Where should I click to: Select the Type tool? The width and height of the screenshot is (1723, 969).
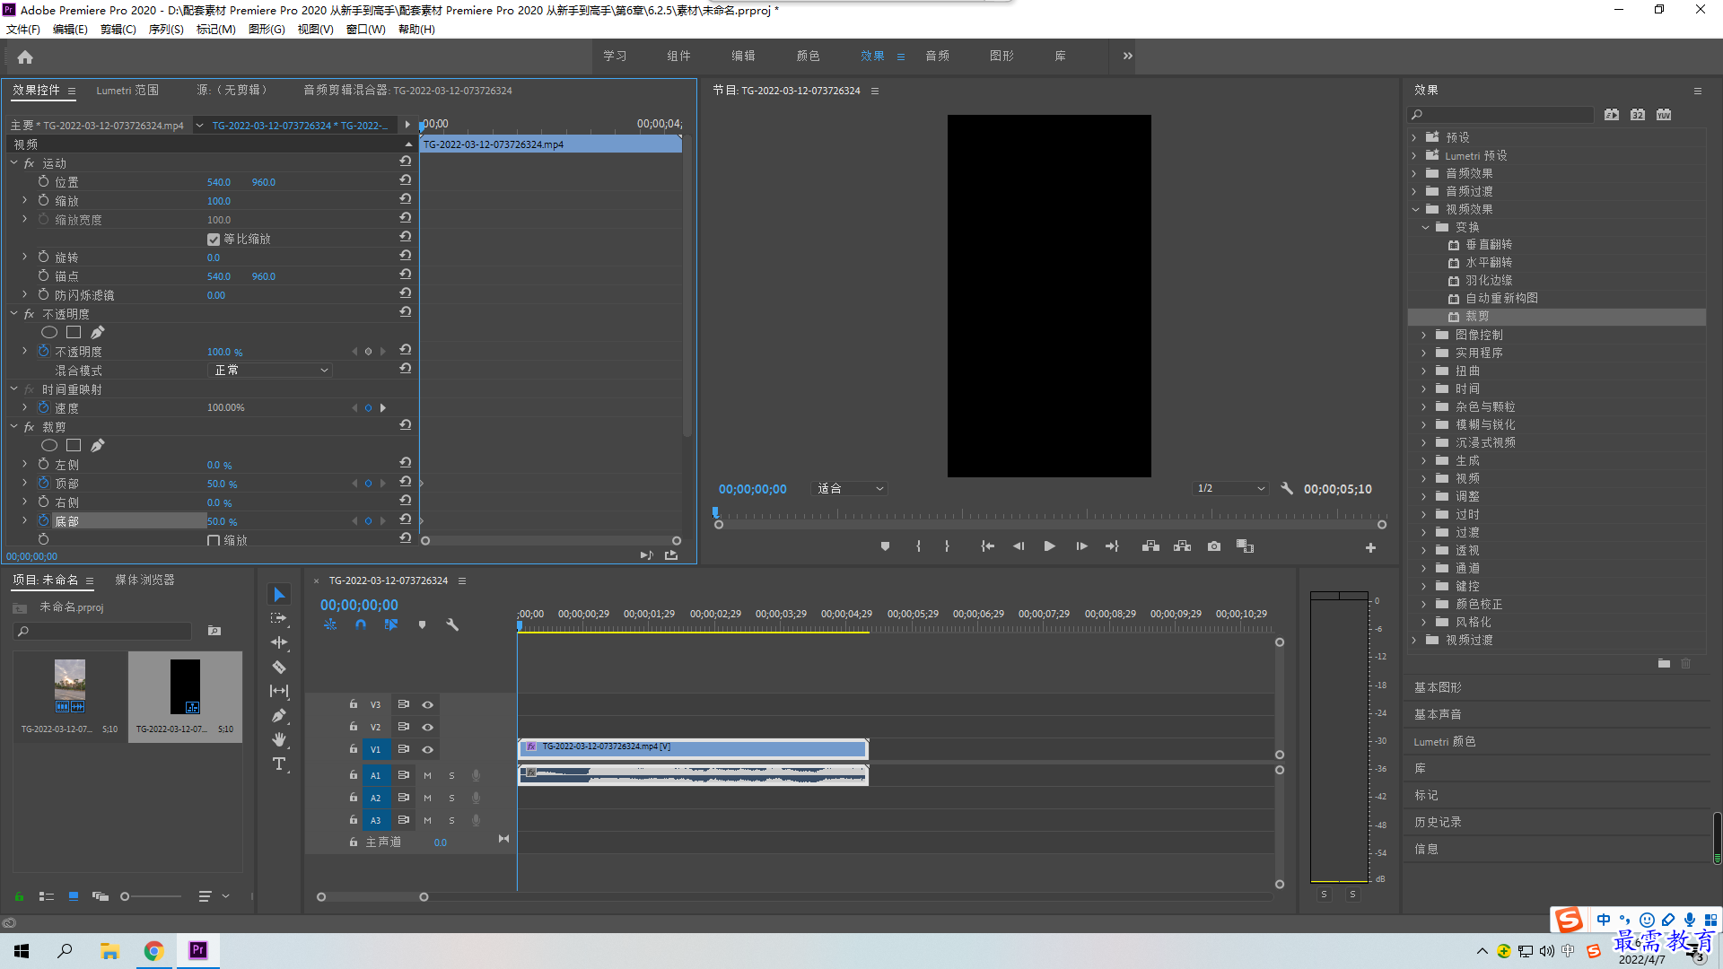279,764
